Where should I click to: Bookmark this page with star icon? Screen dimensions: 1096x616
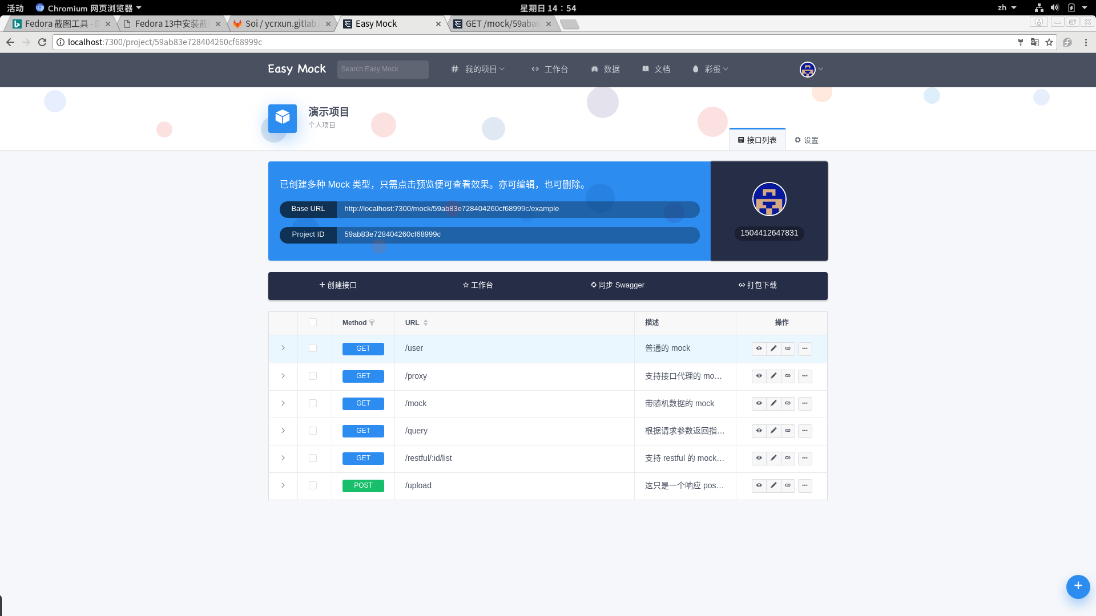pyautogui.click(x=1049, y=42)
